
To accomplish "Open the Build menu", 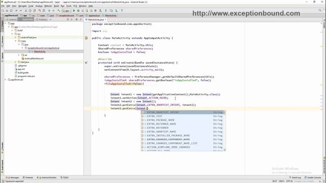I will (x=57, y=6).
